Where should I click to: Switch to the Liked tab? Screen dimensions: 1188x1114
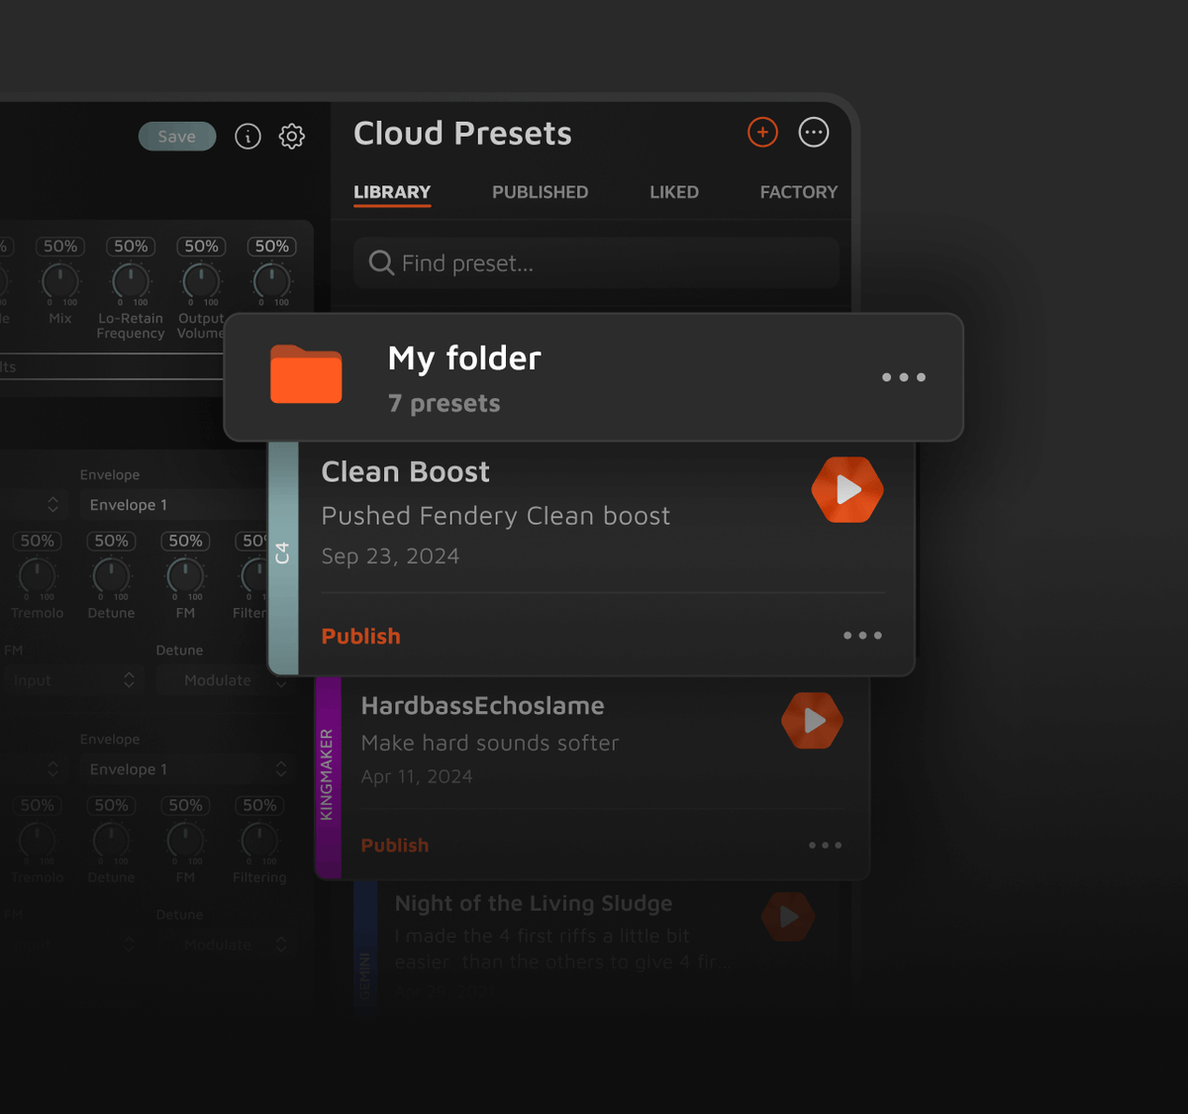[x=674, y=192]
